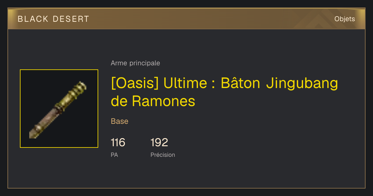
Task: Click the [Oasis] prefix in item title
Action: click(x=135, y=83)
